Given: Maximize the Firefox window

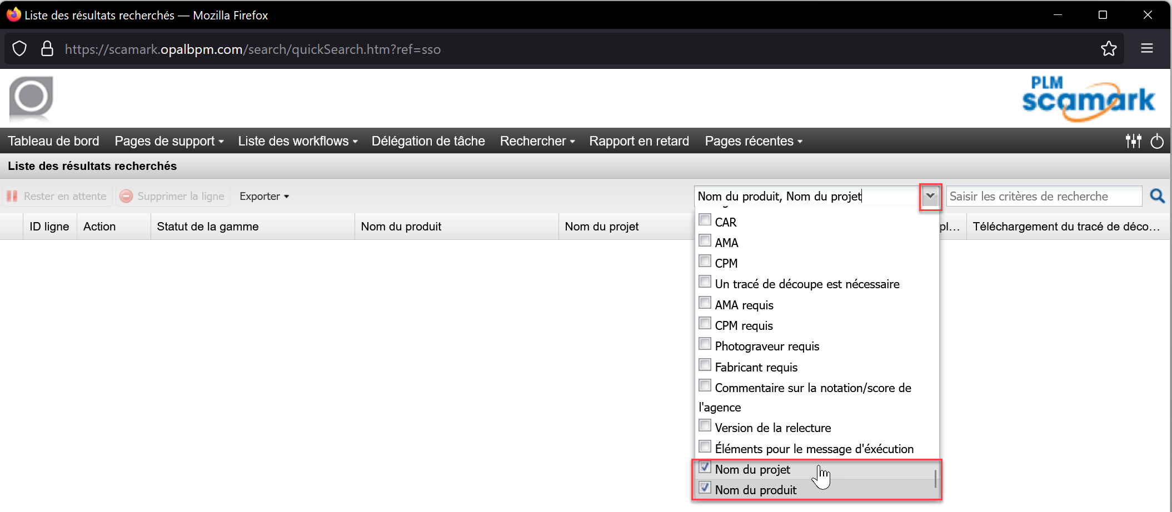Looking at the screenshot, I should pyautogui.click(x=1103, y=15).
